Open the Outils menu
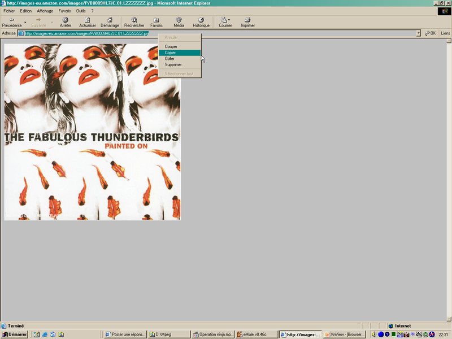This screenshot has width=452, height=339. [81, 11]
